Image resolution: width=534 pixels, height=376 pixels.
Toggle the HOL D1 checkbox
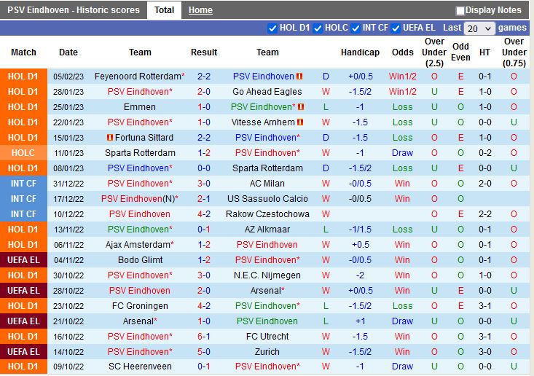272,28
